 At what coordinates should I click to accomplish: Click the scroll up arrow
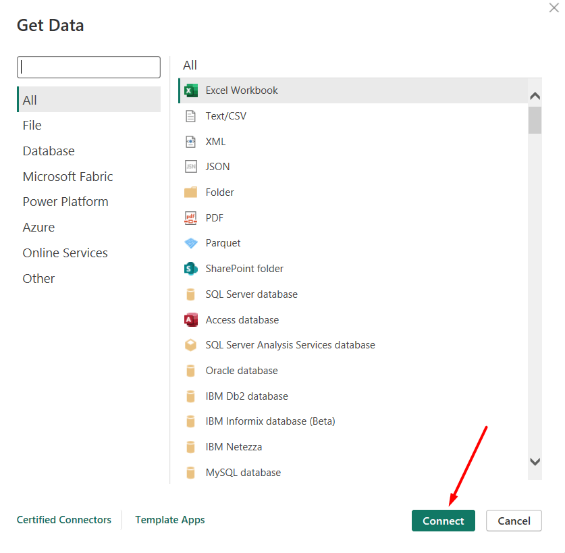[x=535, y=96]
